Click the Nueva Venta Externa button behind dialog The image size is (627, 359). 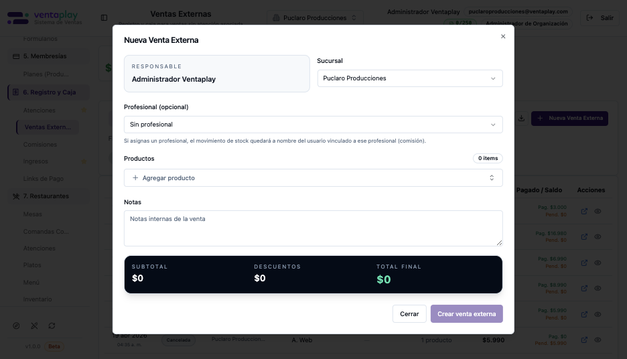[x=569, y=119]
